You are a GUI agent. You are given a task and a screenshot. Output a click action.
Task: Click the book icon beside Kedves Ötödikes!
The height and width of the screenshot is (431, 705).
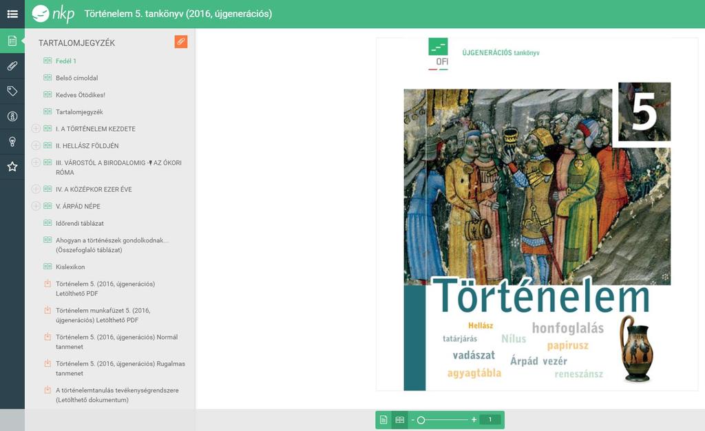tap(48, 94)
